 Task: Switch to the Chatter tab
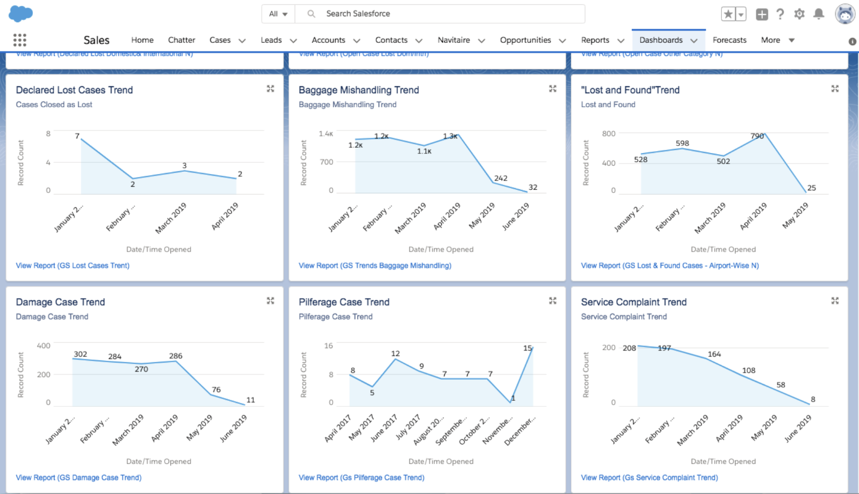181,40
